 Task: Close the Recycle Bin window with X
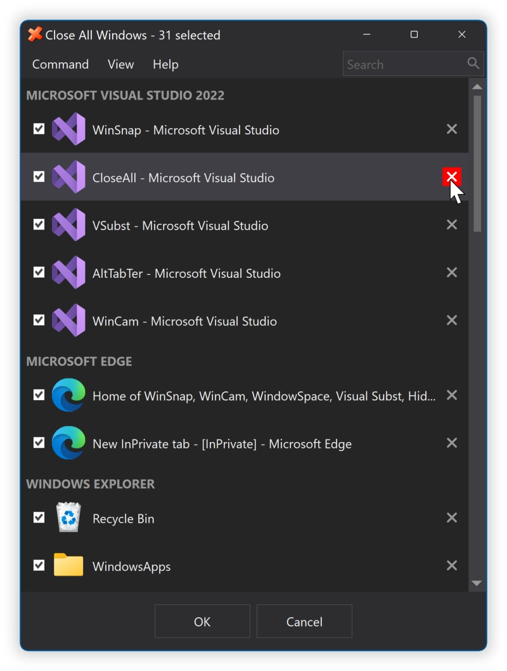pos(452,518)
